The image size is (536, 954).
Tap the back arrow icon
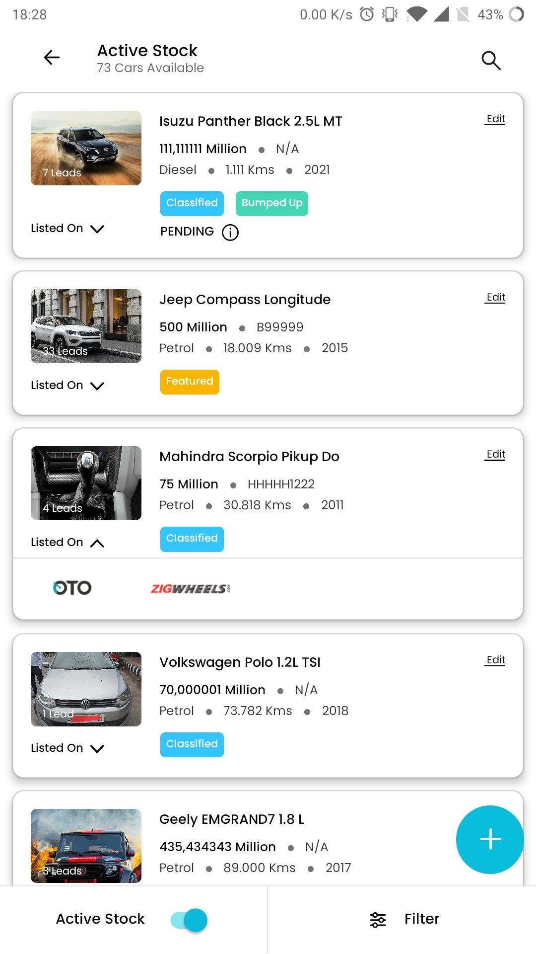(52, 58)
